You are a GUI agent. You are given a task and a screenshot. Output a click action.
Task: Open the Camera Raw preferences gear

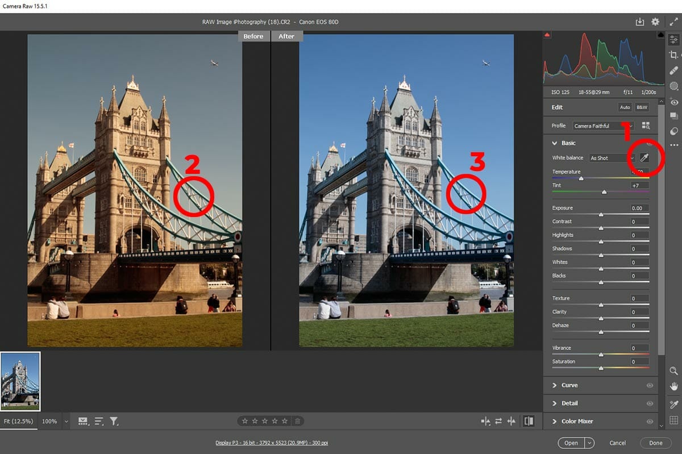(x=655, y=22)
